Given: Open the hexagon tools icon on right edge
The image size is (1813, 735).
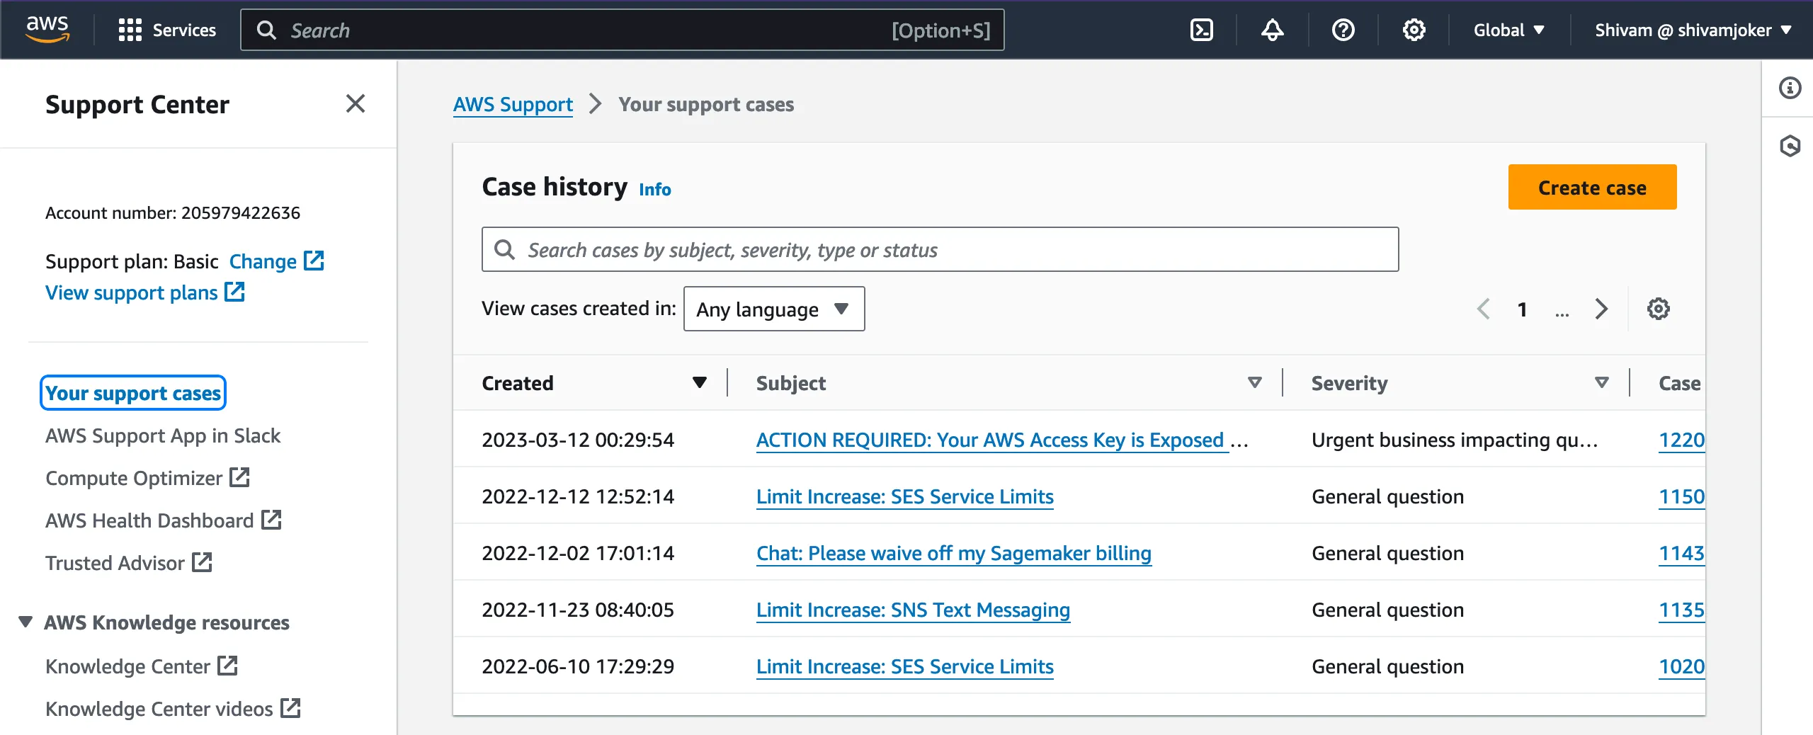Looking at the screenshot, I should pyautogui.click(x=1790, y=146).
